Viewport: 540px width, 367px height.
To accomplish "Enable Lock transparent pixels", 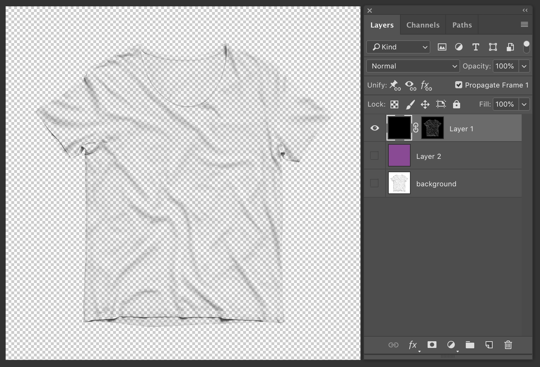I will pos(394,104).
